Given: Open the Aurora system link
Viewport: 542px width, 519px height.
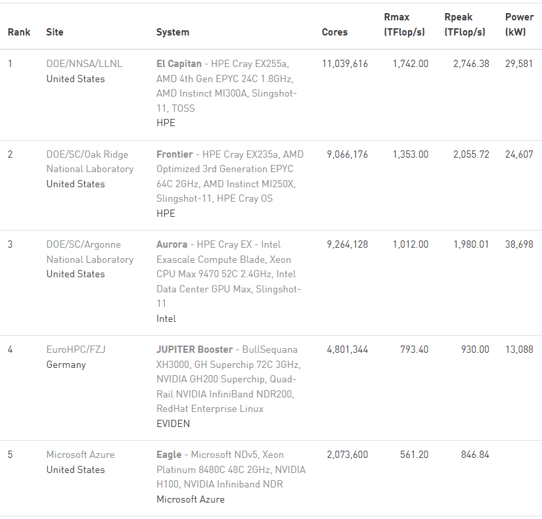Looking at the screenshot, I should tap(171, 244).
